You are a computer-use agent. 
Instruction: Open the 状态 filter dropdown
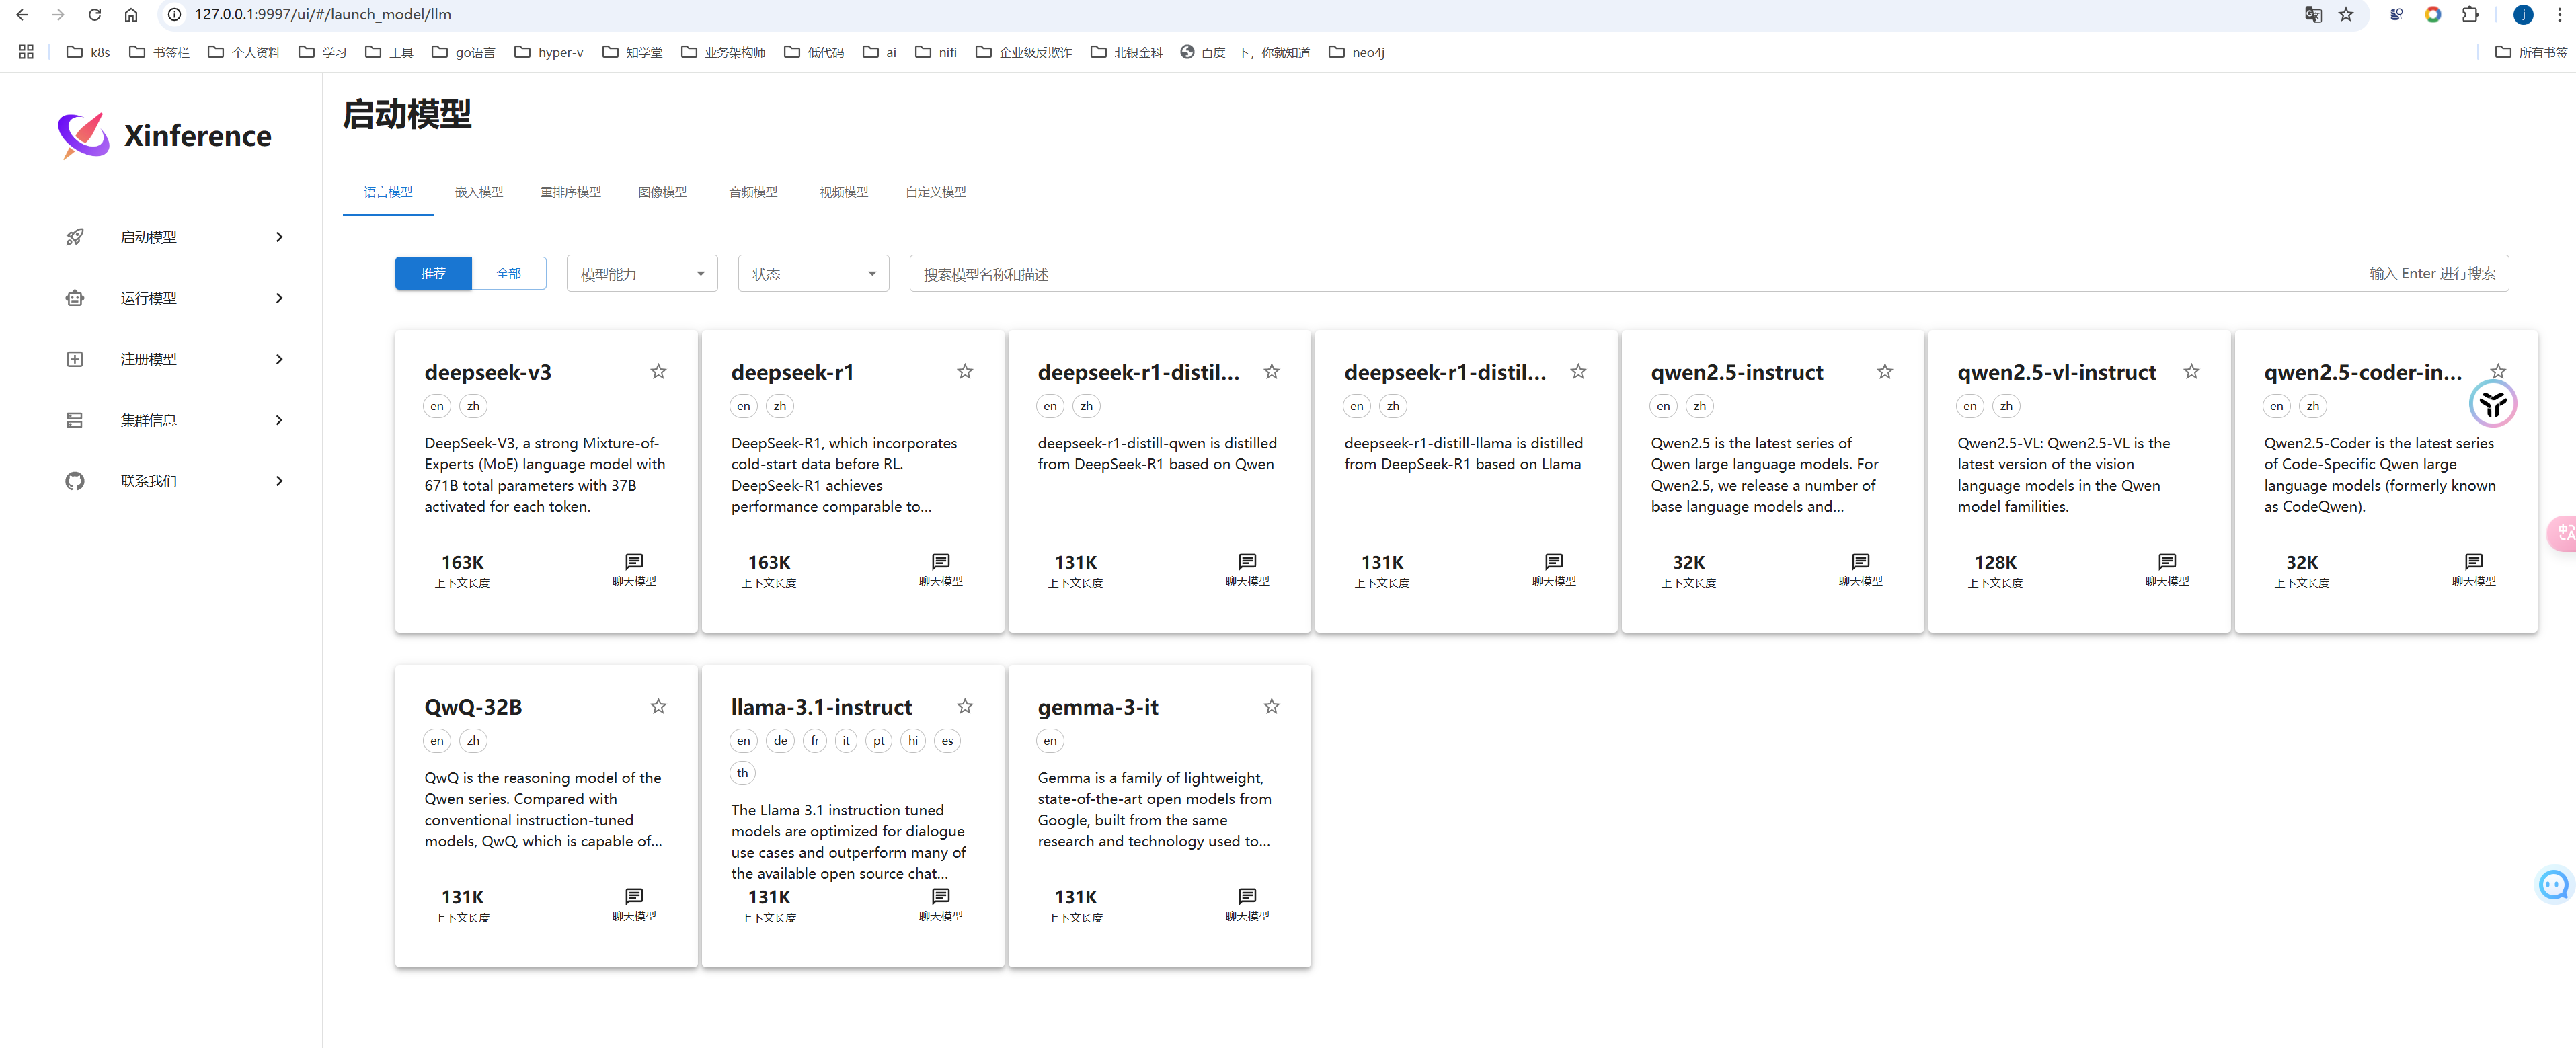click(x=813, y=274)
